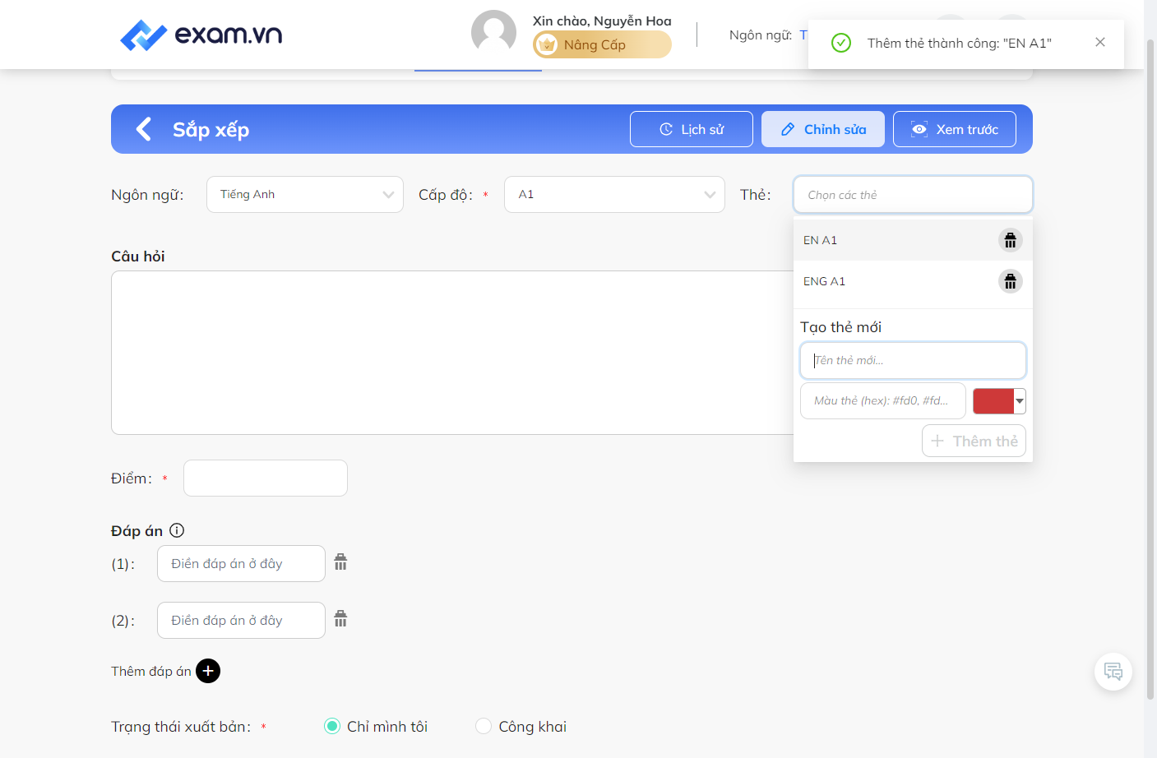Click the green success checkmark icon
This screenshot has height=758, width=1157.
[x=841, y=43]
